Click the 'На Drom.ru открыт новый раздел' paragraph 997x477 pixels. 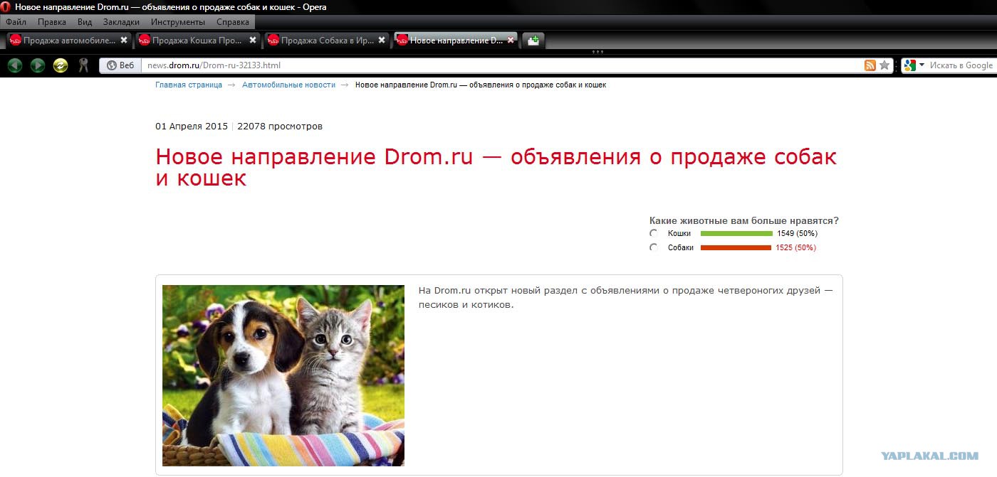coord(625,298)
